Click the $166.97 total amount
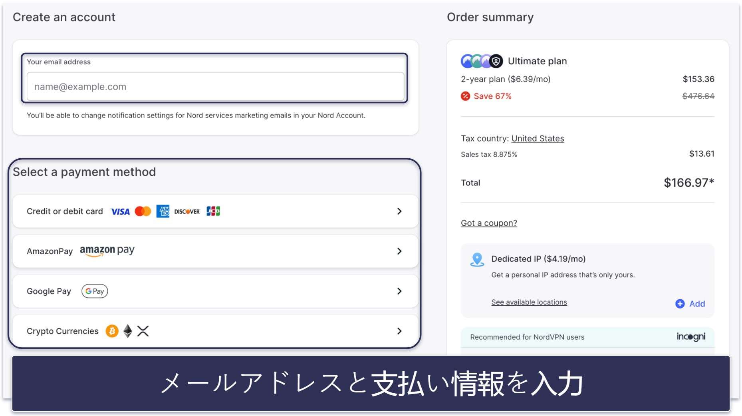This screenshot has width=742, height=416. (x=689, y=183)
